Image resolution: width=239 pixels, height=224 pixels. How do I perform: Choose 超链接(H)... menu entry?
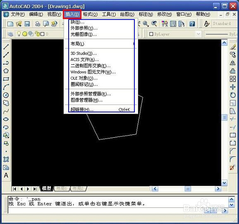coord(101,110)
